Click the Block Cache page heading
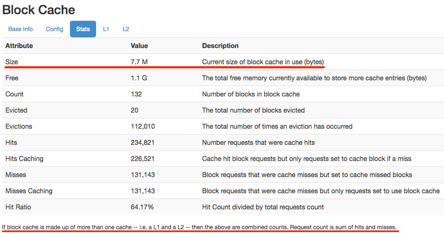This screenshot has width=444, height=233. click(x=39, y=10)
